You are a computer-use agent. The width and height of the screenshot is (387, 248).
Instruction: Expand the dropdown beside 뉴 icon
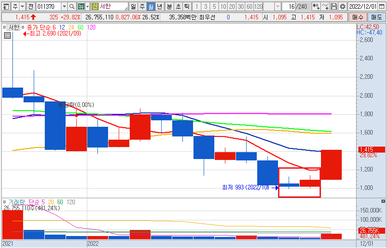pyautogui.click(x=87, y=6)
